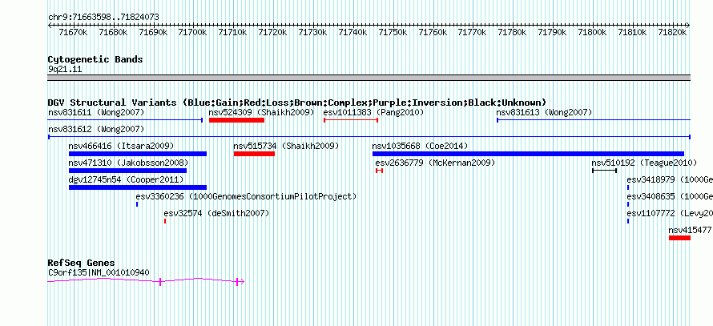
Task: Click the nsv1035668 (Coe2014) blue gain bar
Action: click(x=528, y=154)
